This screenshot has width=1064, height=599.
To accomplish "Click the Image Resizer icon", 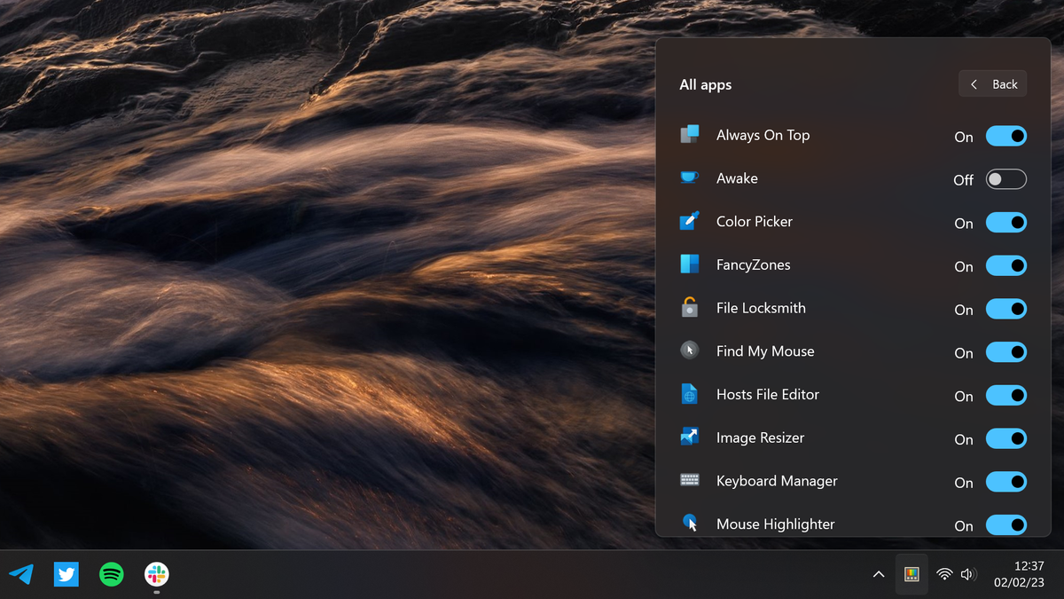I will pyautogui.click(x=690, y=437).
